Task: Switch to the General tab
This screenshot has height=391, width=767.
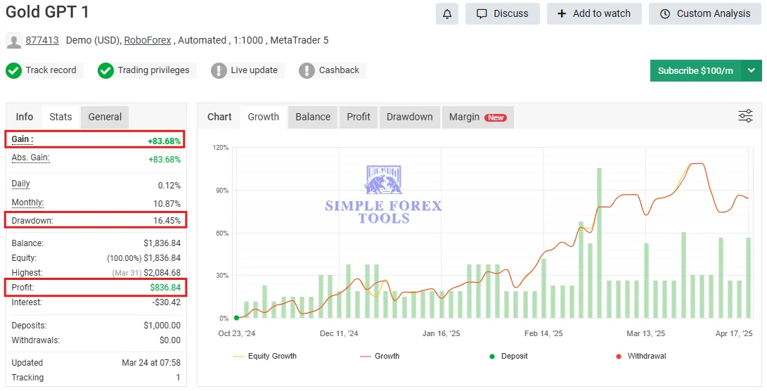Action: pos(105,117)
